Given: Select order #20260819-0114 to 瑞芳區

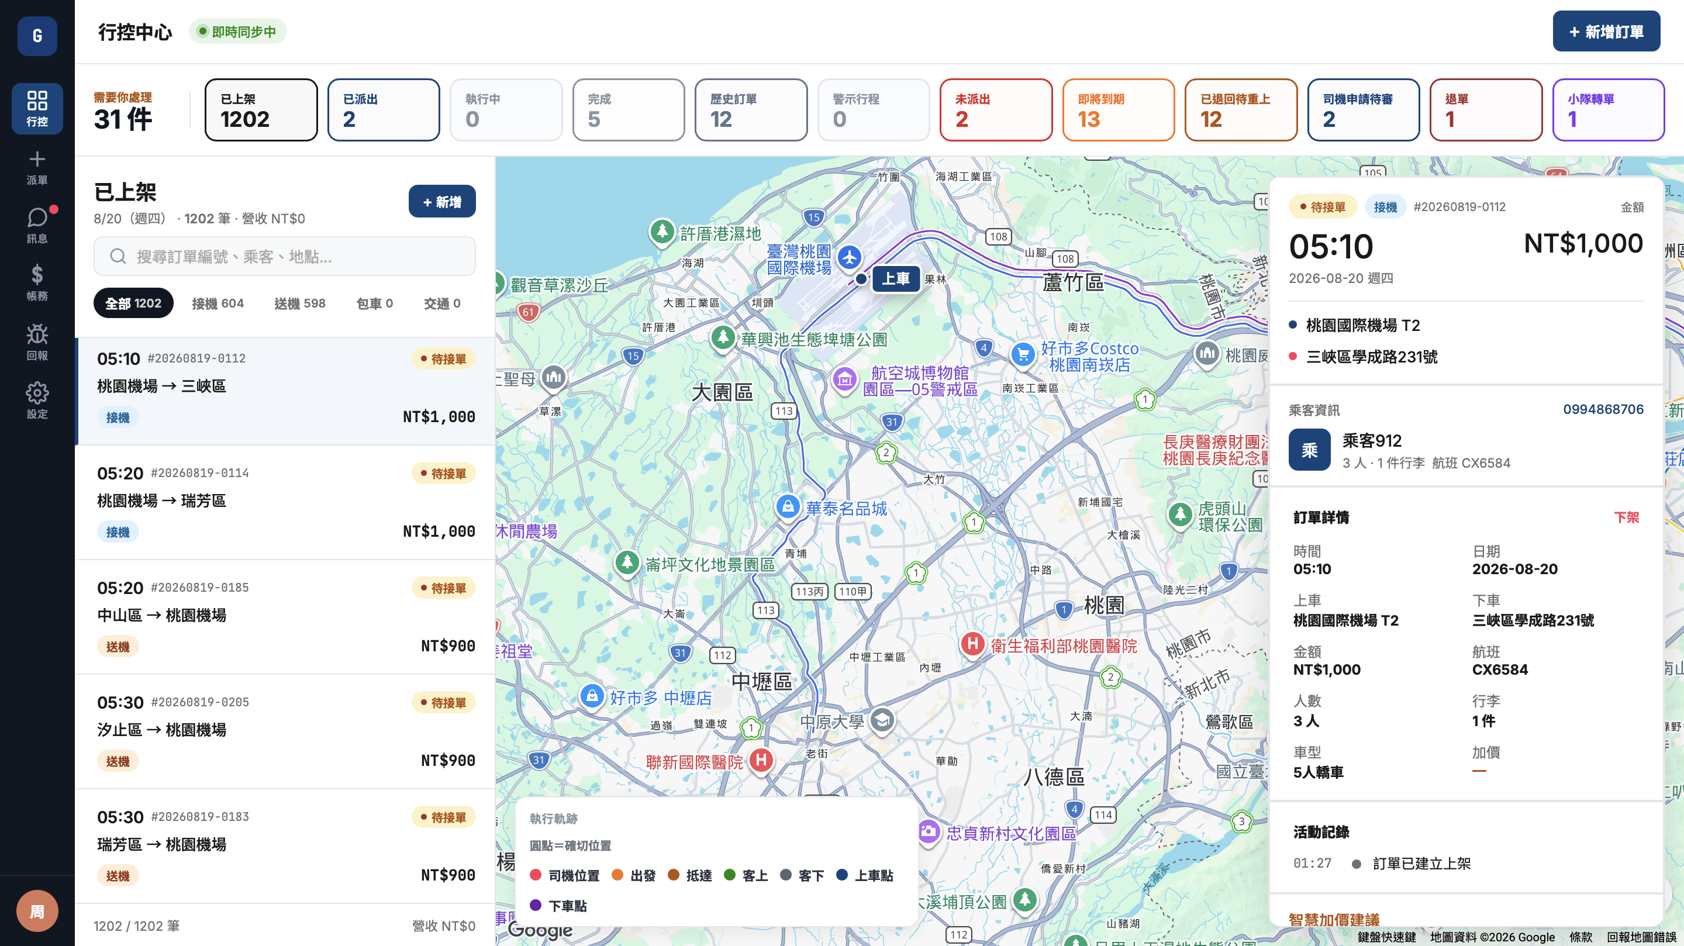Looking at the screenshot, I should pos(286,502).
